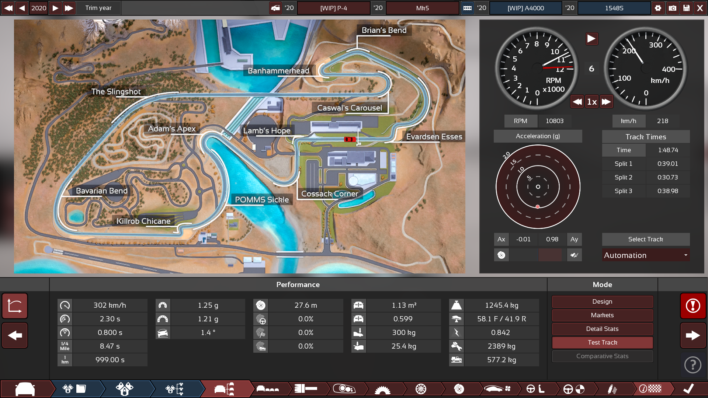
Task: Open the body style tab icon
Action: click(268, 389)
